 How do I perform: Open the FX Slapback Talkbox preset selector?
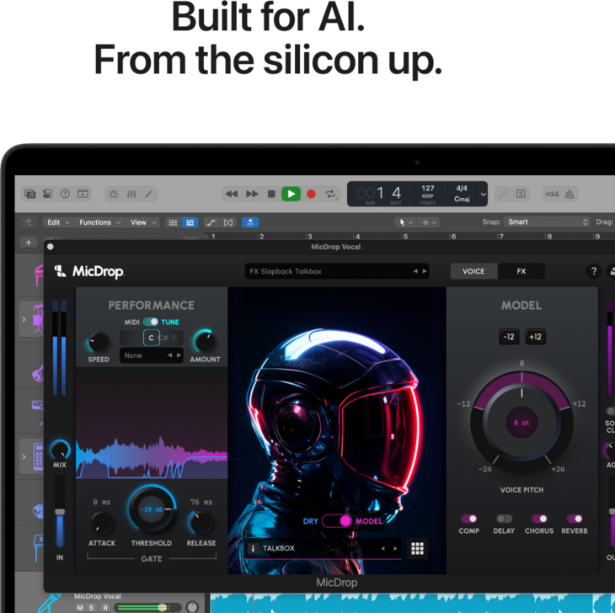click(336, 271)
